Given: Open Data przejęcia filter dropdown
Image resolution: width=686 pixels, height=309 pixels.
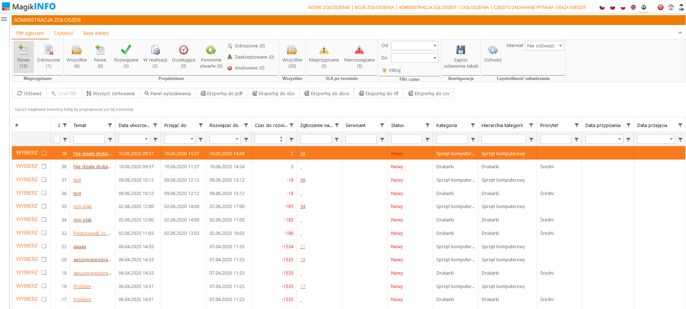Looking at the screenshot, I should click(x=671, y=139).
